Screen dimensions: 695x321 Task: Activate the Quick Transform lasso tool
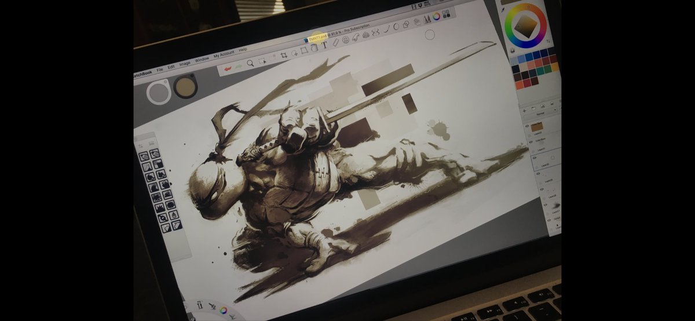(x=294, y=53)
